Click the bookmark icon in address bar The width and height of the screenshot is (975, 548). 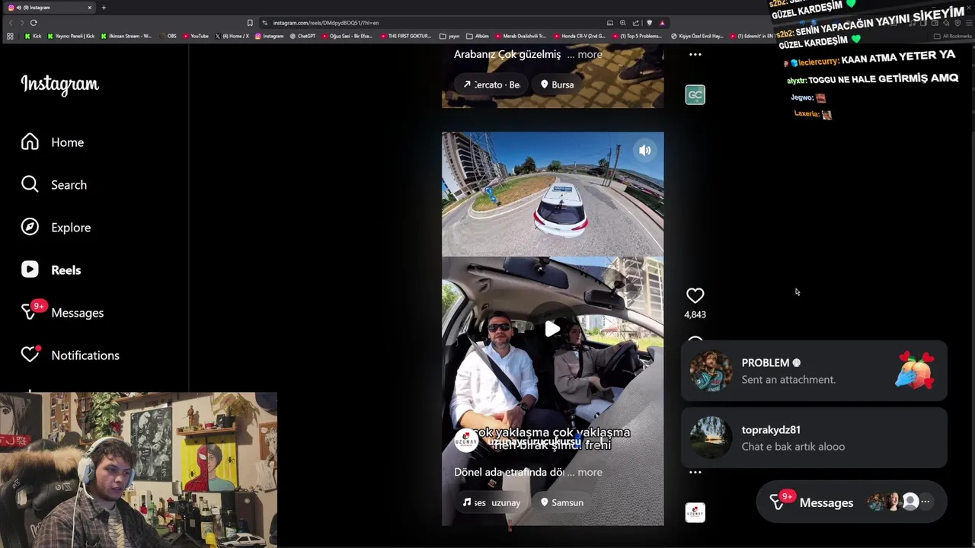coord(250,23)
